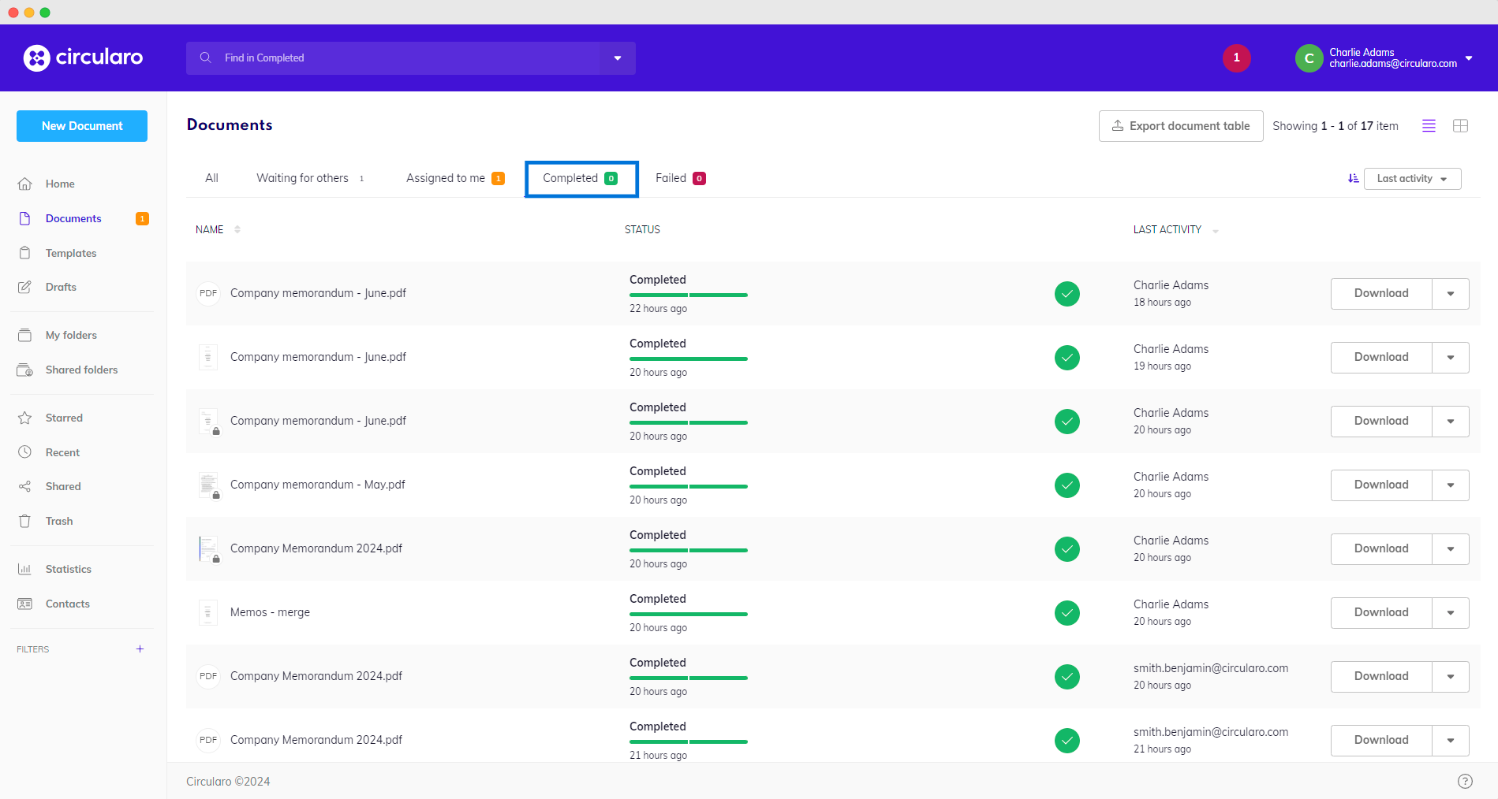Open Shared folders in sidebar
Screen dimensions: 1498x799
point(81,370)
